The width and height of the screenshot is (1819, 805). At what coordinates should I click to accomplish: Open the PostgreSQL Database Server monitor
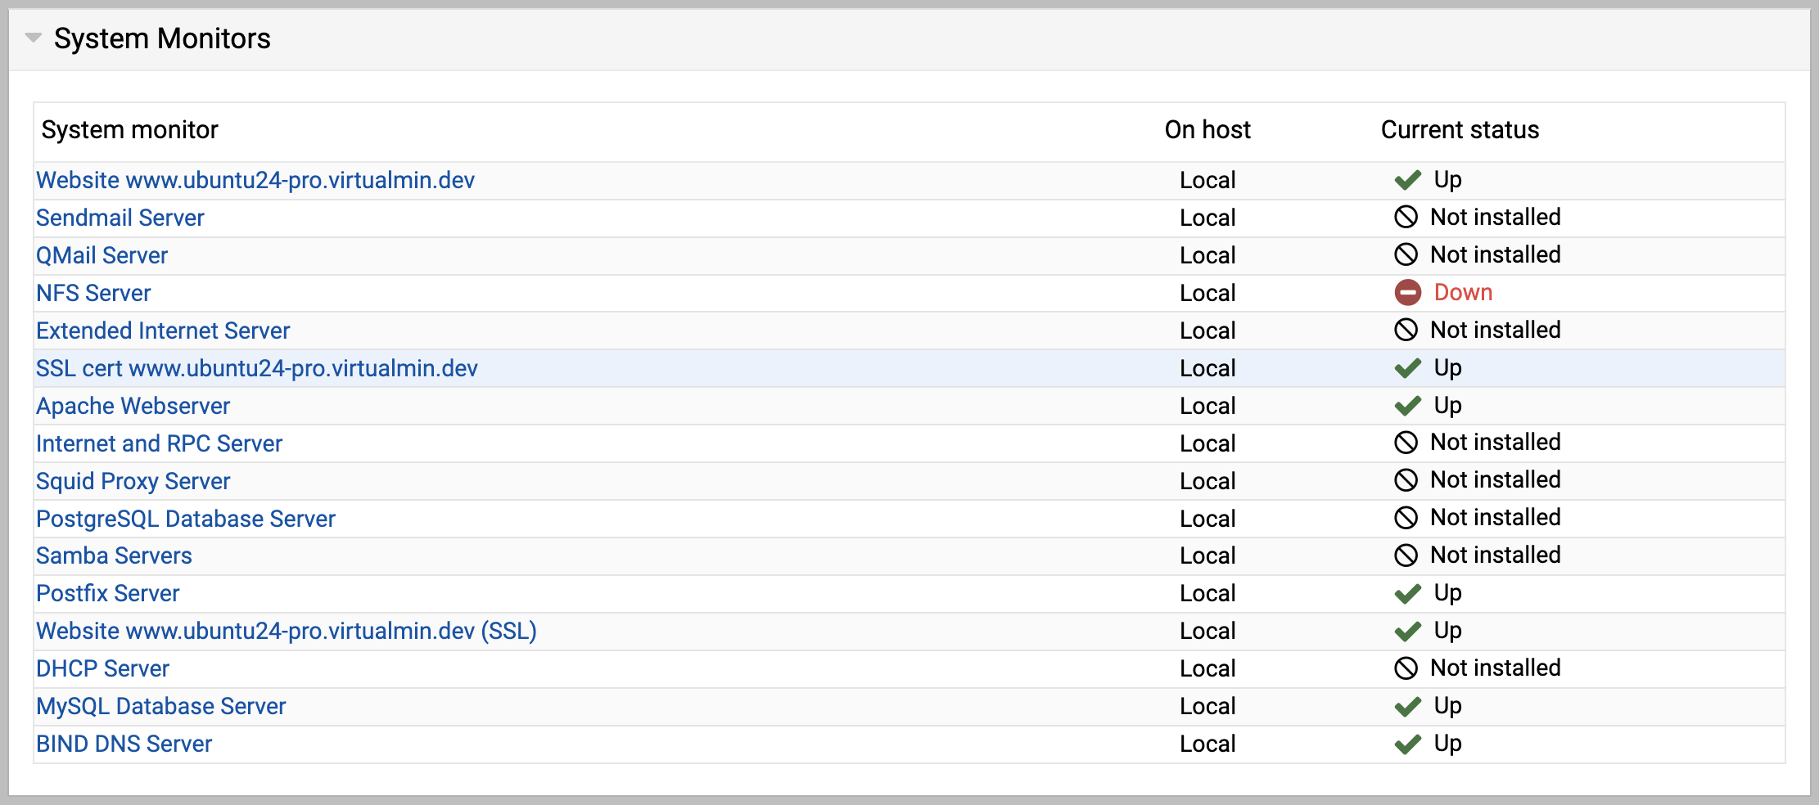(x=186, y=519)
